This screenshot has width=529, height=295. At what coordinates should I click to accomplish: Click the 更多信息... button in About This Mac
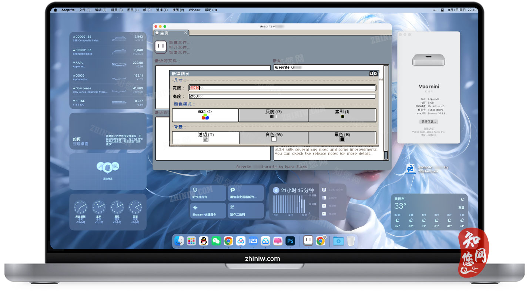(x=429, y=121)
